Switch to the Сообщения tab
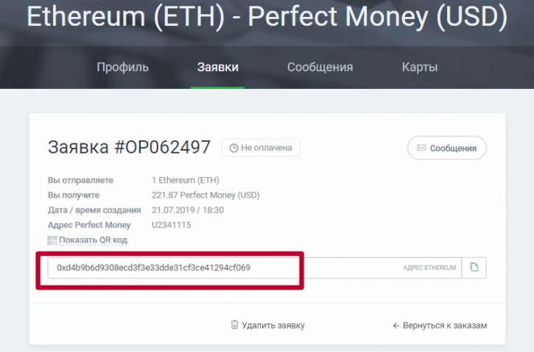Image resolution: width=534 pixels, height=352 pixels. [320, 67]
